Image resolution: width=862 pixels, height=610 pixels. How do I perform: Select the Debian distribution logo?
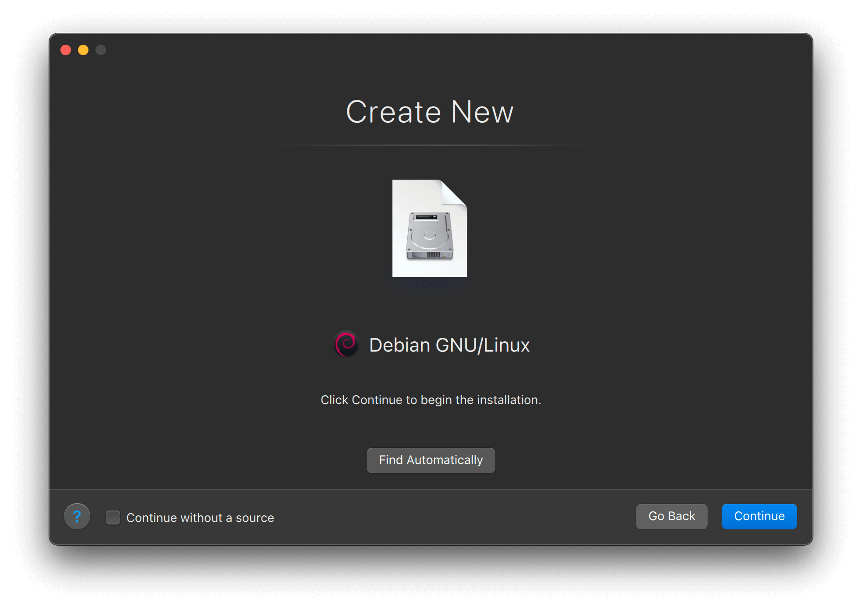(x=346, y=345)
